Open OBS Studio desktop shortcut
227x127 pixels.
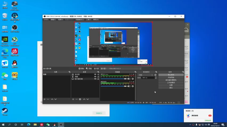(15, 29)
